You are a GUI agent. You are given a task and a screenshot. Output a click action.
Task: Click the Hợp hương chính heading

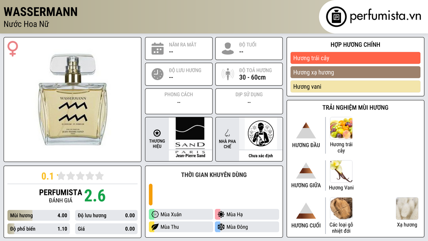355,44
